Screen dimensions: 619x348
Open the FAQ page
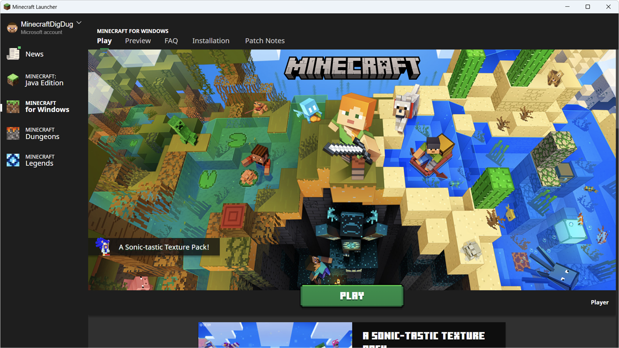coord(171,41)
